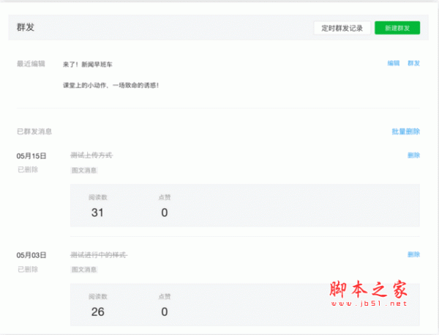The image size is (439, 335).
Task: Click likes count 0 in 05月15日 stats
Action: tap(165, 213)
